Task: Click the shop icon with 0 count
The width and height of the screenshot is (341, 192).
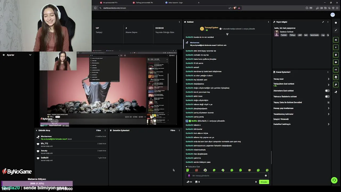Action: click(197, 182)
